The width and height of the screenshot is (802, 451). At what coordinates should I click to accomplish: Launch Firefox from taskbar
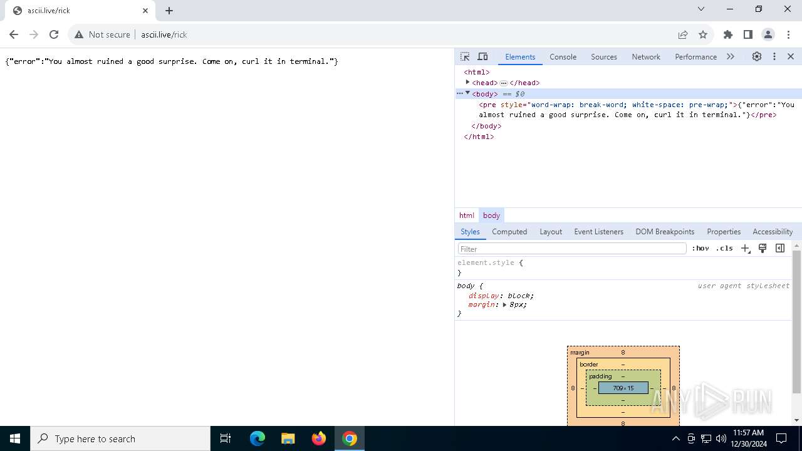tap(319, 438)
